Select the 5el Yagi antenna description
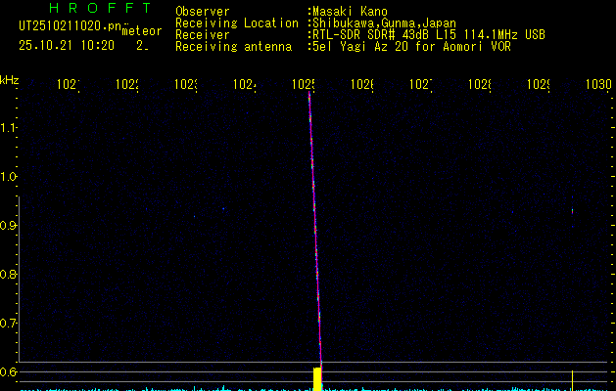The width and height of the screenshot is (616, 391). (x=411, y=46)
